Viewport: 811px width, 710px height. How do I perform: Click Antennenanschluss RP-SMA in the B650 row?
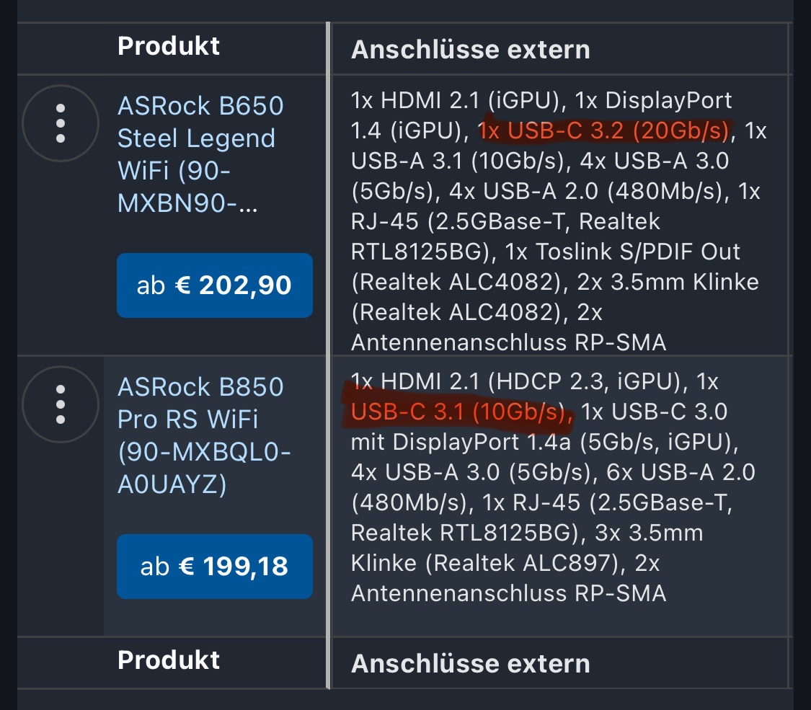coord(508,343)
